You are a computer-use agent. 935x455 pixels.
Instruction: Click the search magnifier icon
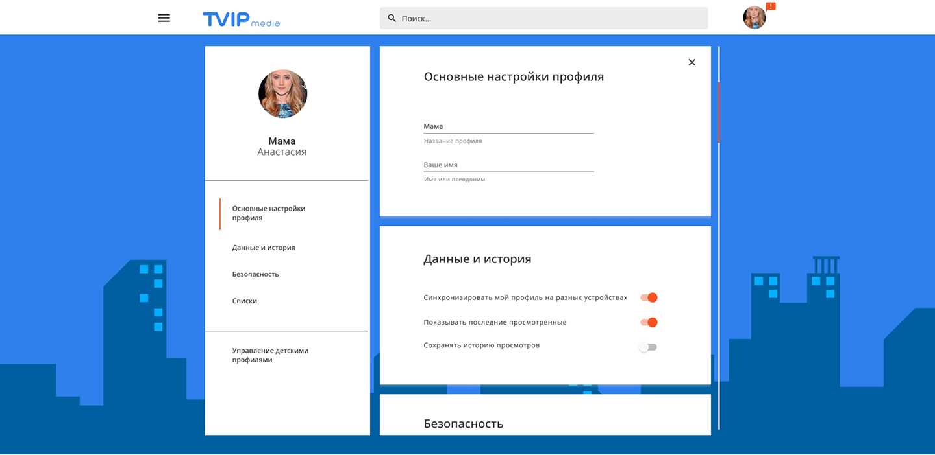[x=392, y=18]
